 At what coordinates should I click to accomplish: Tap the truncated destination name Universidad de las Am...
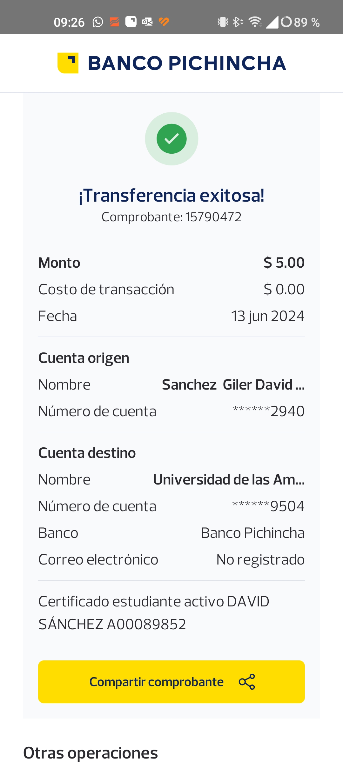coord(229,479)
